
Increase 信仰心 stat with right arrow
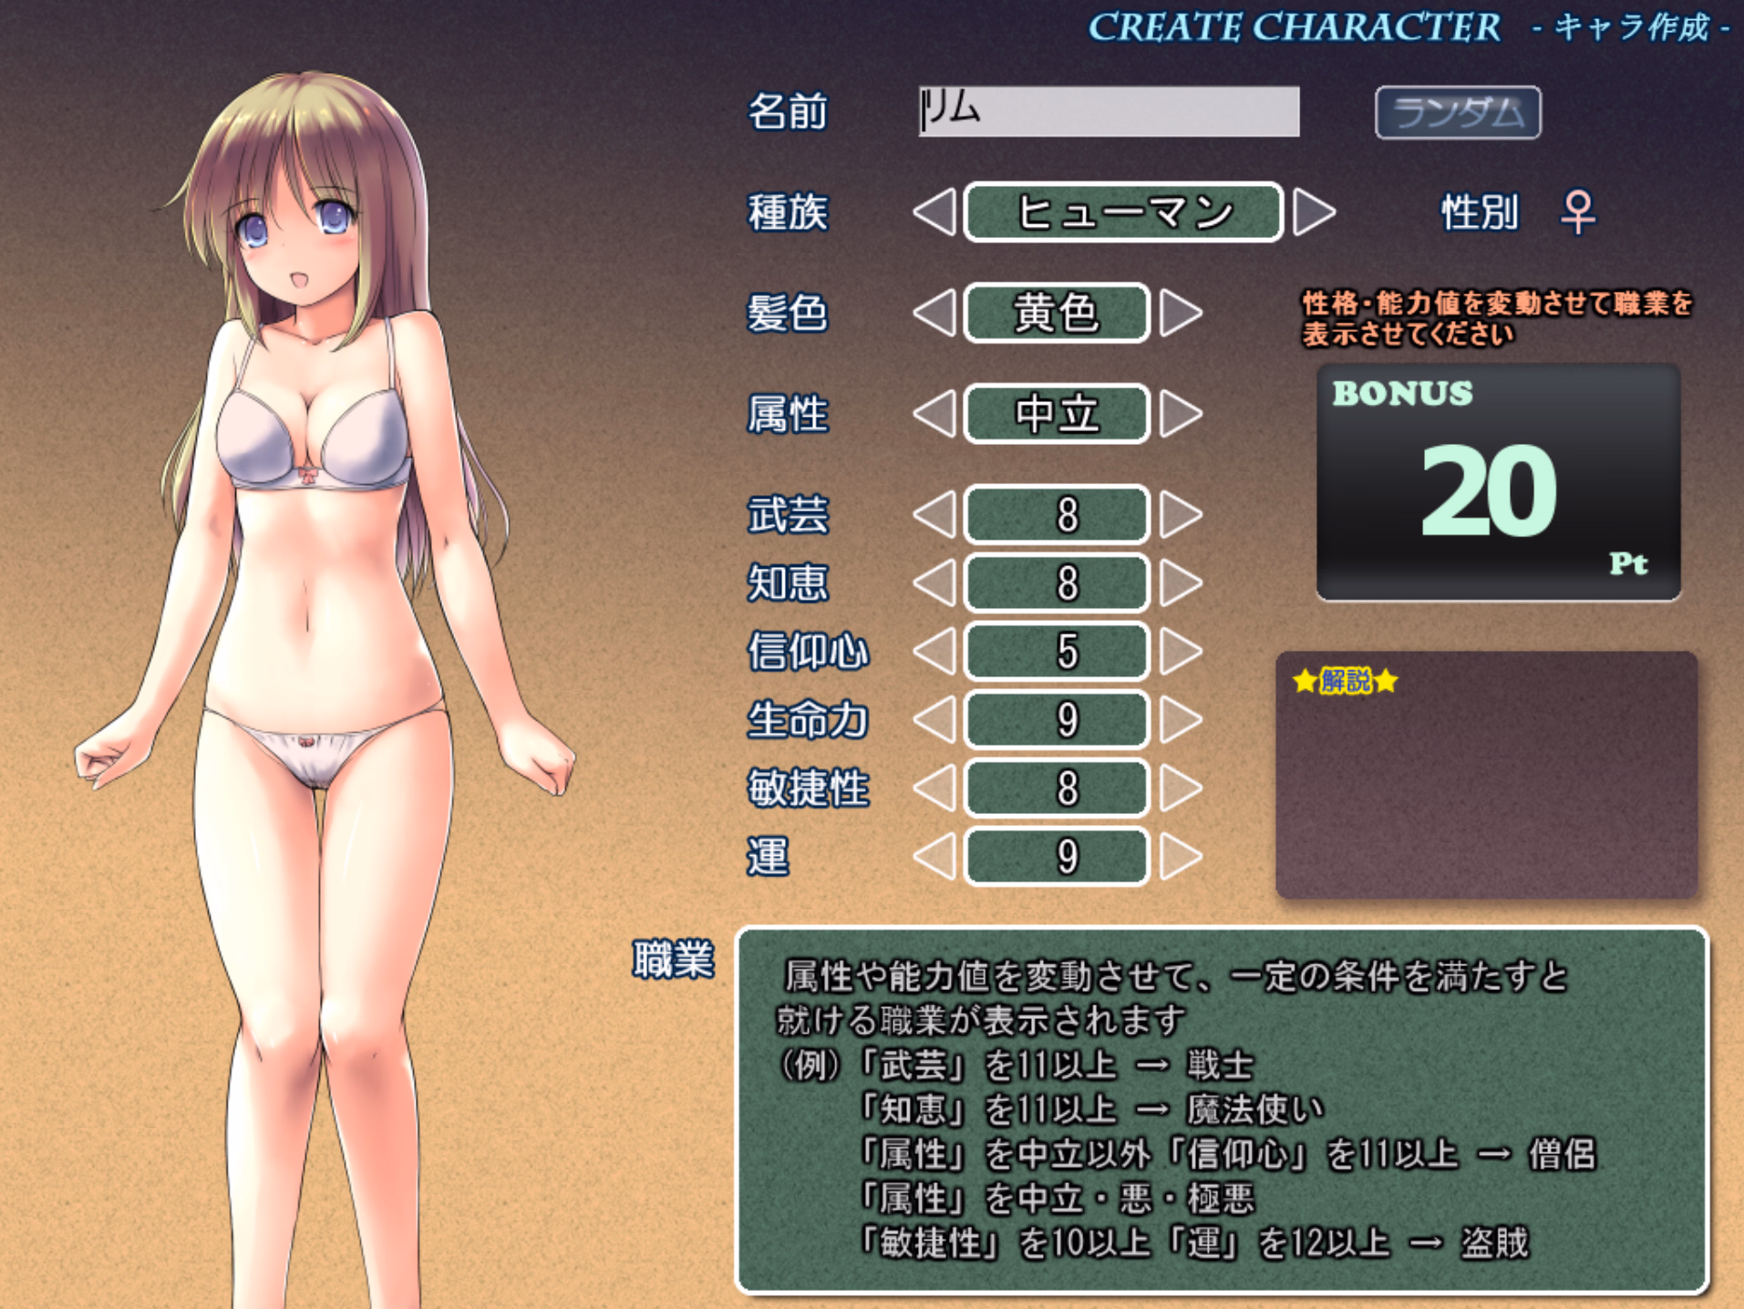click(x=1181, y=652)
